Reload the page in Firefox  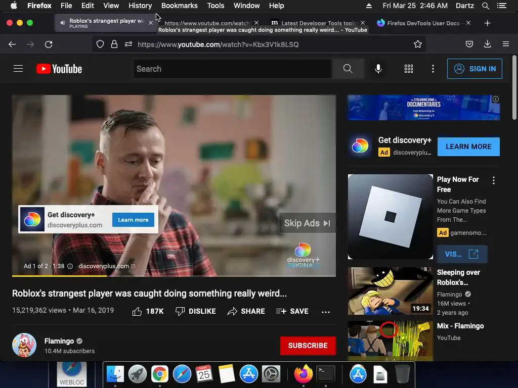[x=49, y=44]
